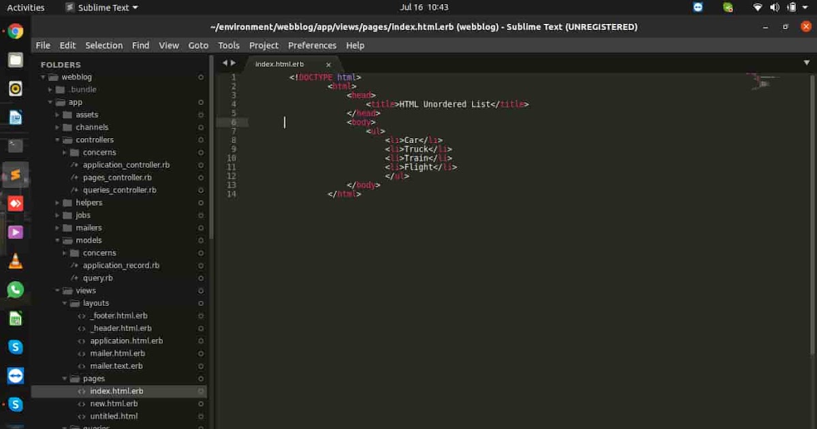Launch Skype from the dock
Image resolution: width=817 pixels, height=429 pixels.
click(16, 347)
